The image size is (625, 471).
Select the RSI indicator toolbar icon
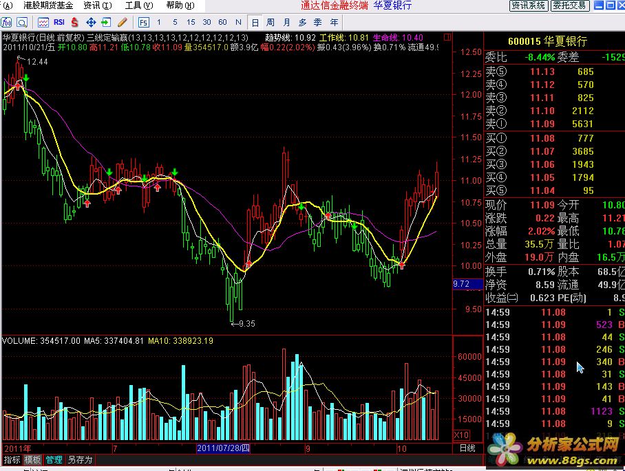(59, 22)
